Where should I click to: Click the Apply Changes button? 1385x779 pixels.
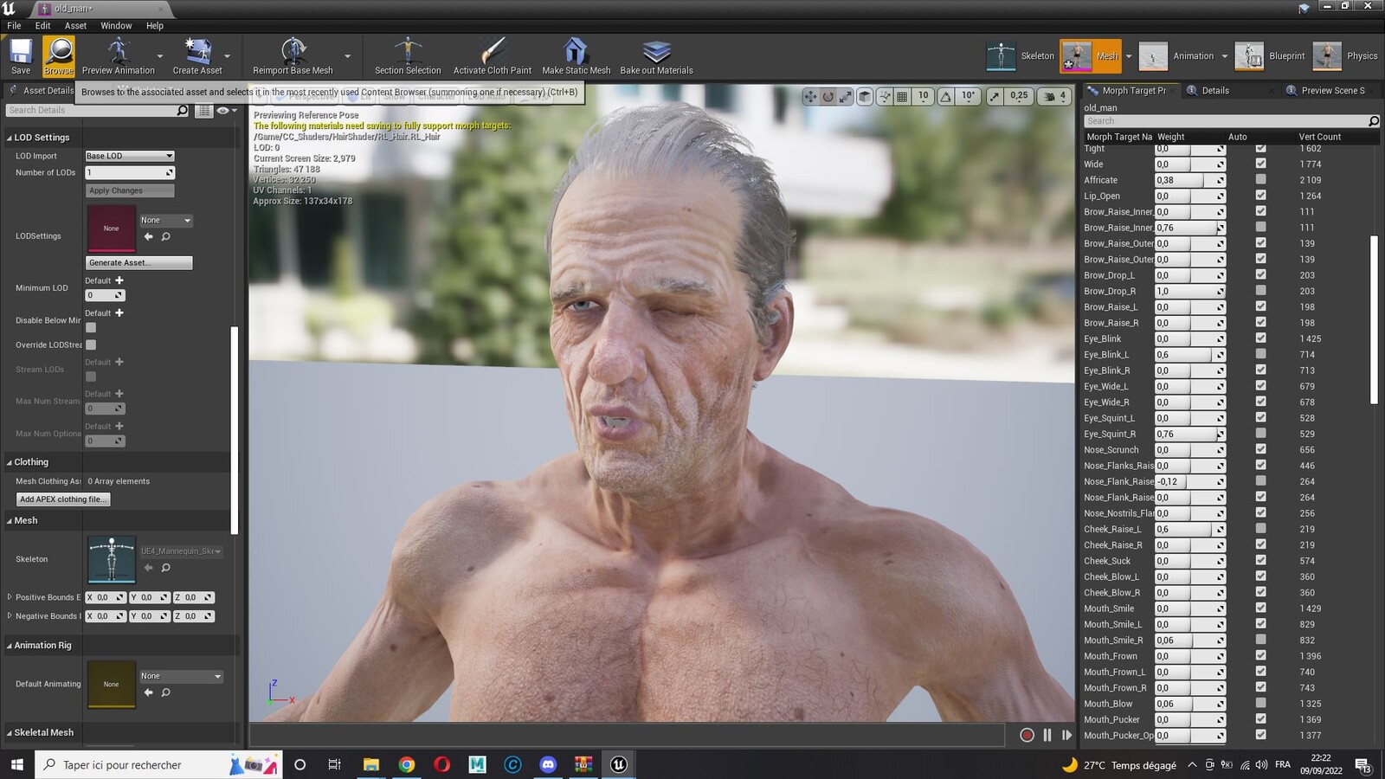(x=130, y=190)
